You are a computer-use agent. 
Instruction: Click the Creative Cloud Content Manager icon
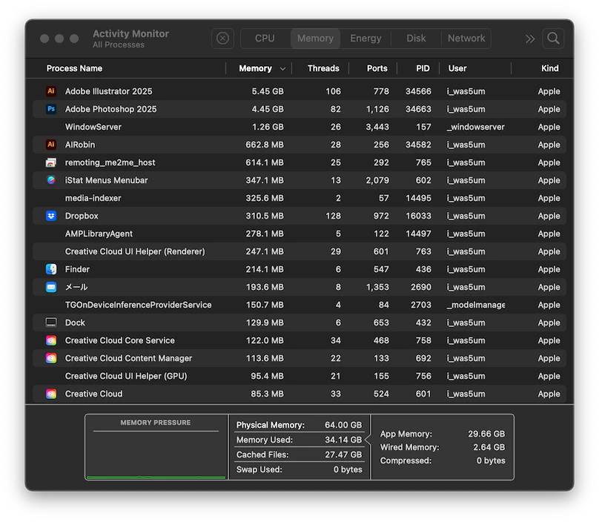pyautogui.click(x=51, y=358)
